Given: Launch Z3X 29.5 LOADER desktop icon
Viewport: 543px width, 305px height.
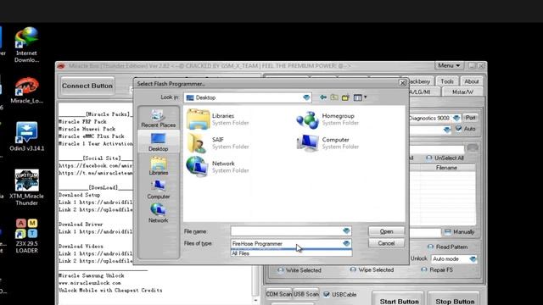Looking at the screenshot, I should click(x=26, y=236).
